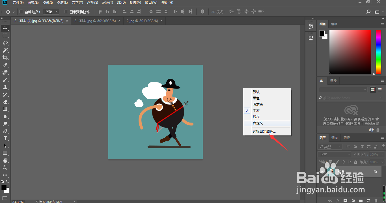
Task: Select the Horizontal Type tool
Action: 5,138
